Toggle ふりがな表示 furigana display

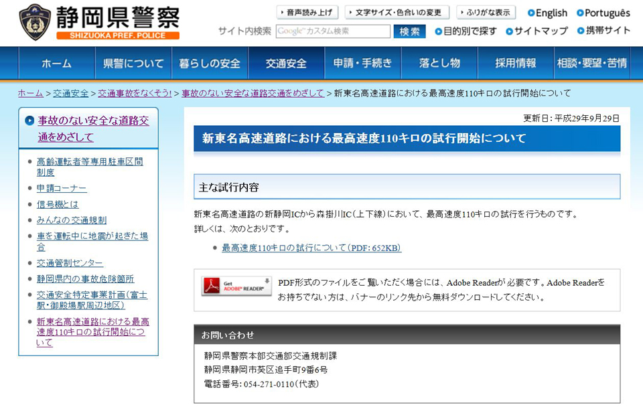486,13
